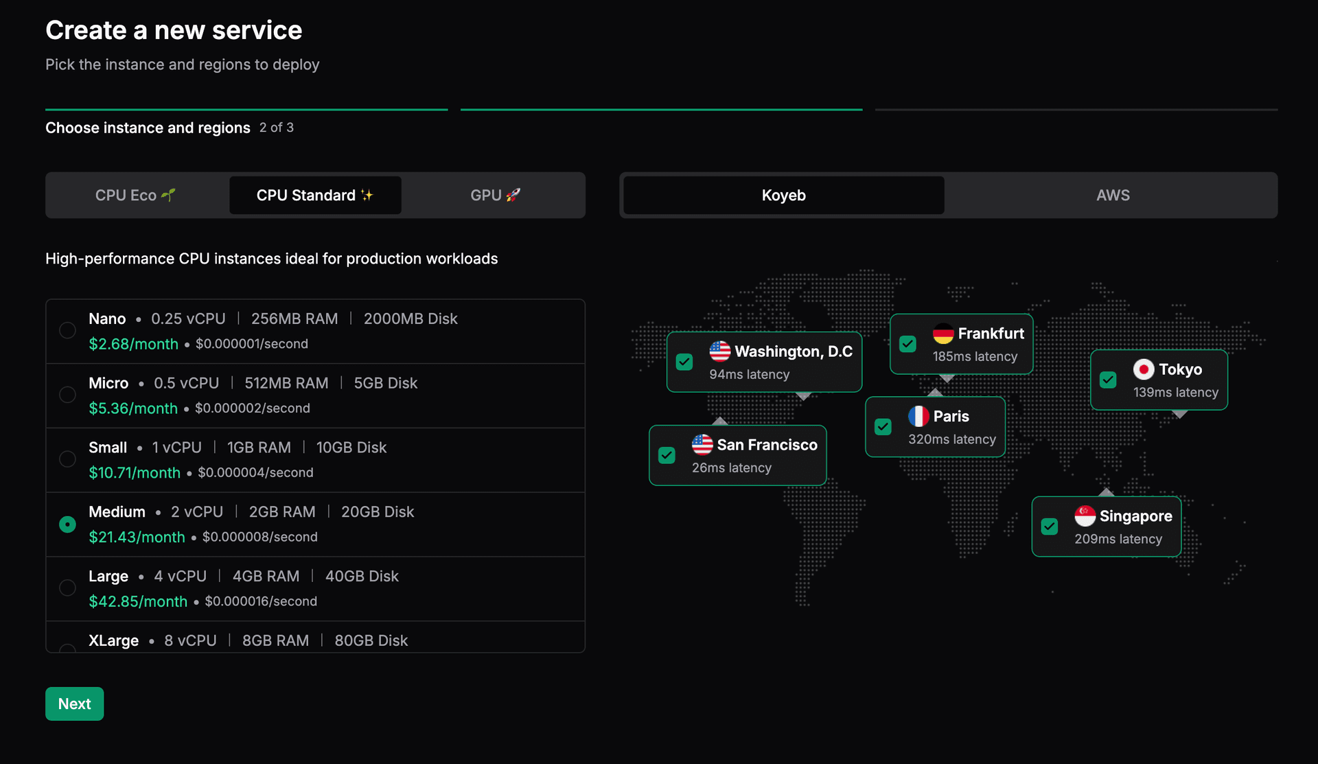Uncheck the Frankfurt region checkbox
Screen dimensions: 1318x764
pyautogui.click(x=907, y=344)
